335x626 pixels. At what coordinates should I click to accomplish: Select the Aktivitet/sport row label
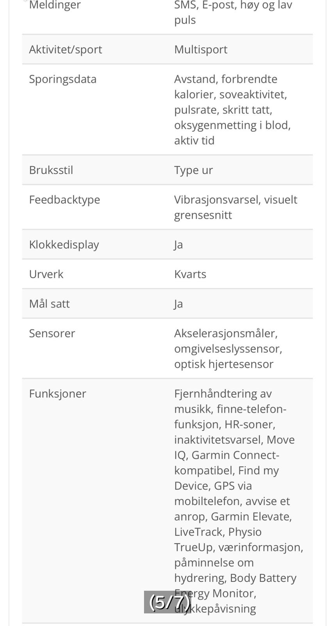pos(65,50)
